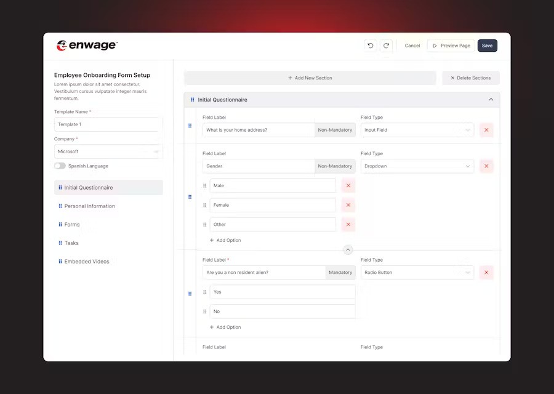Grab the drag handle beside Yes option

click(x=205, y=292)
